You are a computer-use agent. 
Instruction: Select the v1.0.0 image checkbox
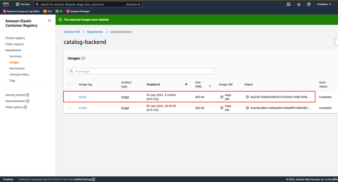point(69,108)
